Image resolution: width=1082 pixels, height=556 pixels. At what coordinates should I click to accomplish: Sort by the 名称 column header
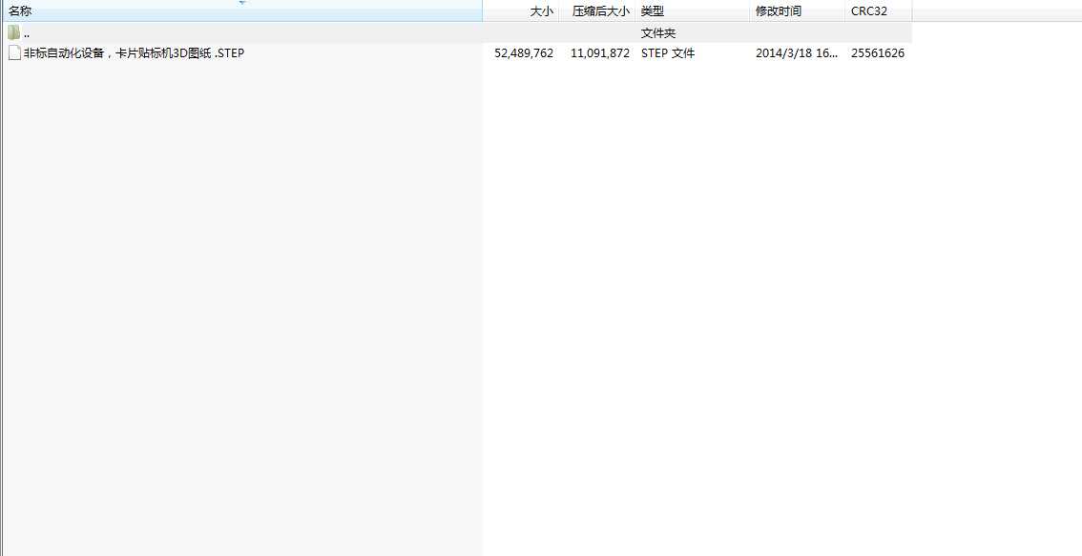point(241,11)
